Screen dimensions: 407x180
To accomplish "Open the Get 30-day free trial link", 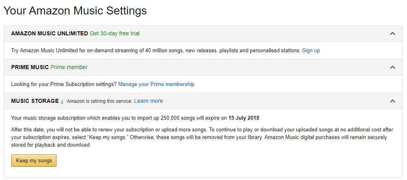I will tap(115, 33).
